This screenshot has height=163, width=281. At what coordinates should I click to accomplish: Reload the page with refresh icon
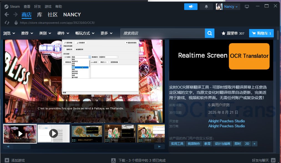pyautogui.click(x=7, y=23)
